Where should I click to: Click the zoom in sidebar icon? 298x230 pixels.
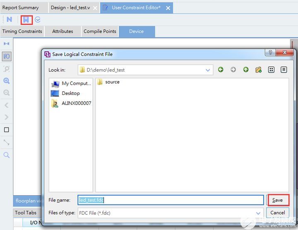(7, 81)
